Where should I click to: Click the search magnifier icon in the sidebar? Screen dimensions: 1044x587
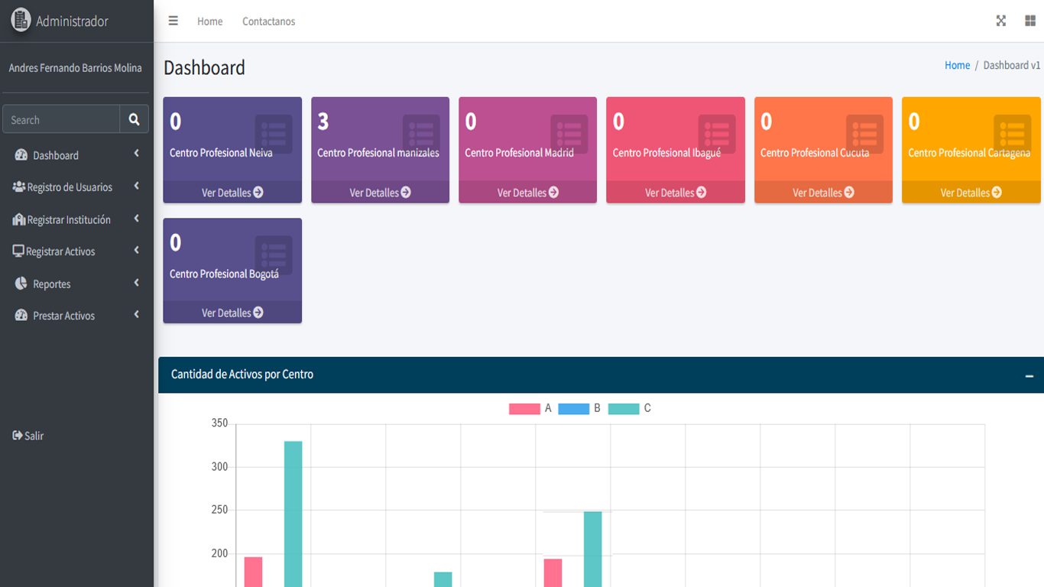(x=134, y=119)
